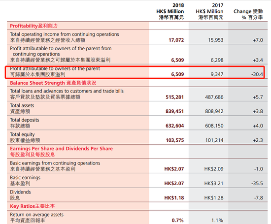
Task: Click total assets value 839,451
Action: pyautogui.click(x=175, y=111)
